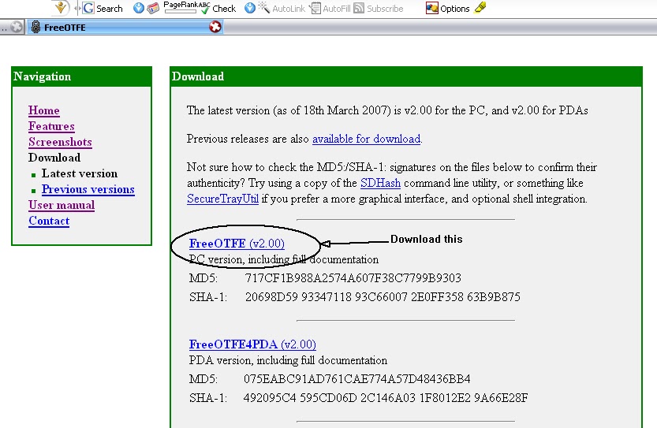The image size is (657, 428).
Task: Click the 'available for download' link
Action: 366,140
